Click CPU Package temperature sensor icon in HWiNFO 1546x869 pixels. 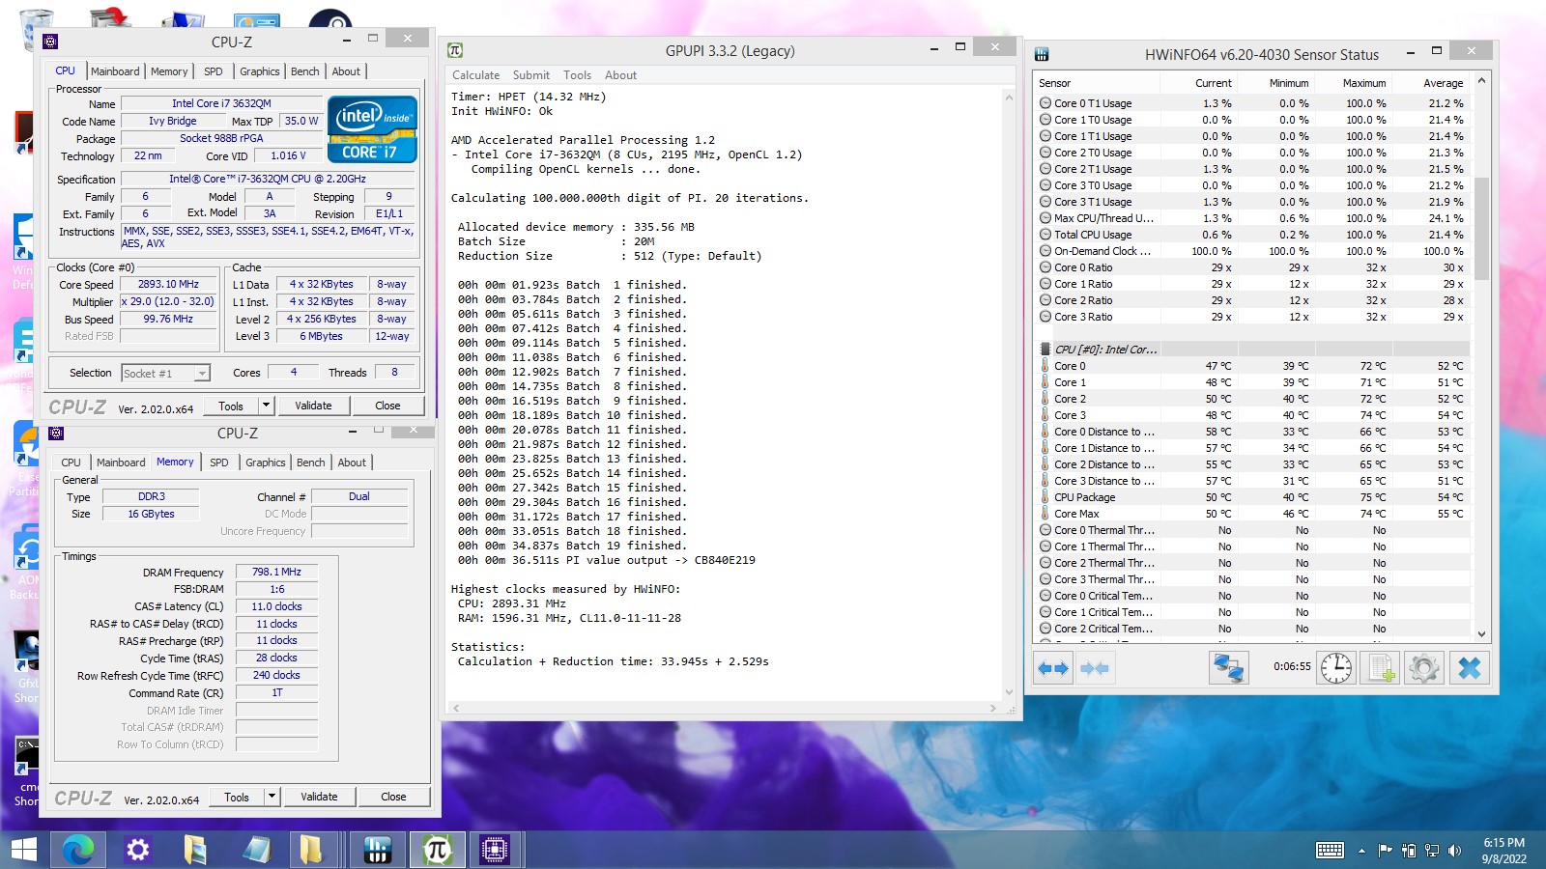pos(1045,497)
